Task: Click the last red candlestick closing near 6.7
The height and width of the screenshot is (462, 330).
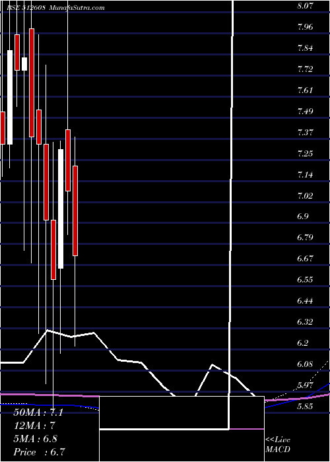Action: (x=75, y=211)
